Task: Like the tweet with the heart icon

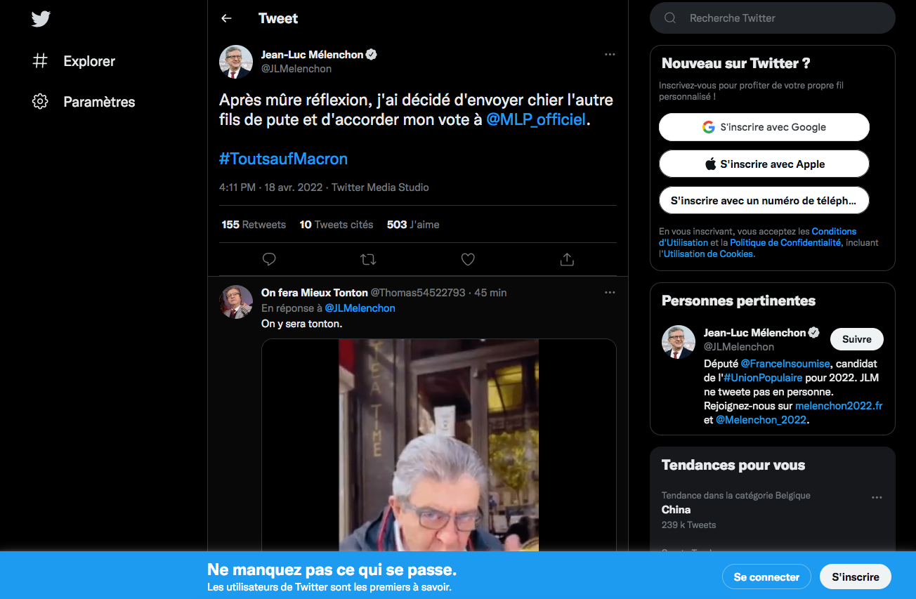Action: pos(468,259)
